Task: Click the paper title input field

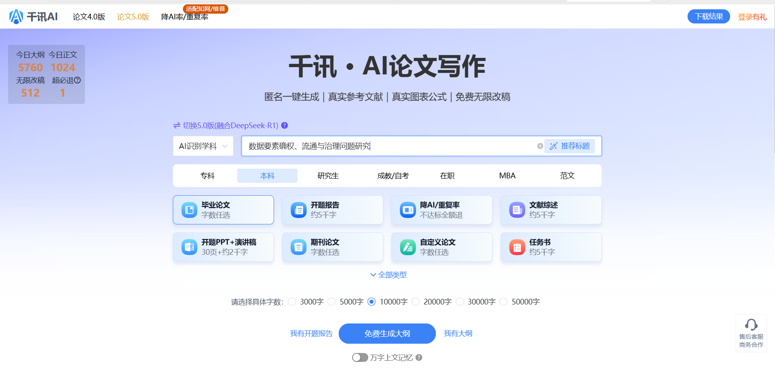Action: 389,146
